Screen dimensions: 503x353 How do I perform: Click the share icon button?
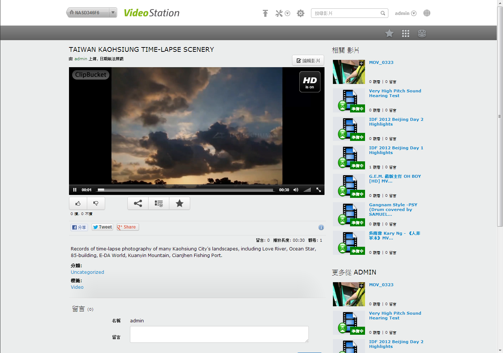[x=138, y=203]
